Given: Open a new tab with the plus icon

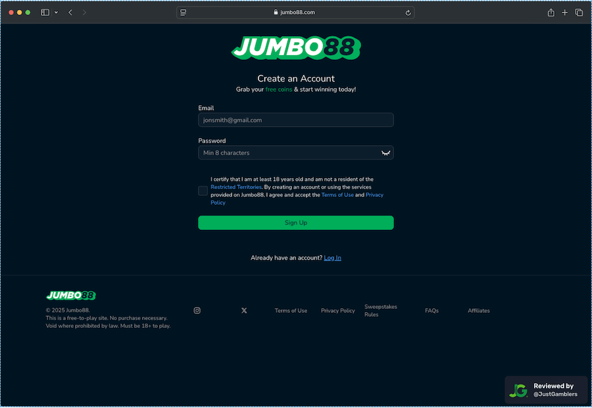Looking at the screenshot, I should pyautogui.click(x=565, y=12).
